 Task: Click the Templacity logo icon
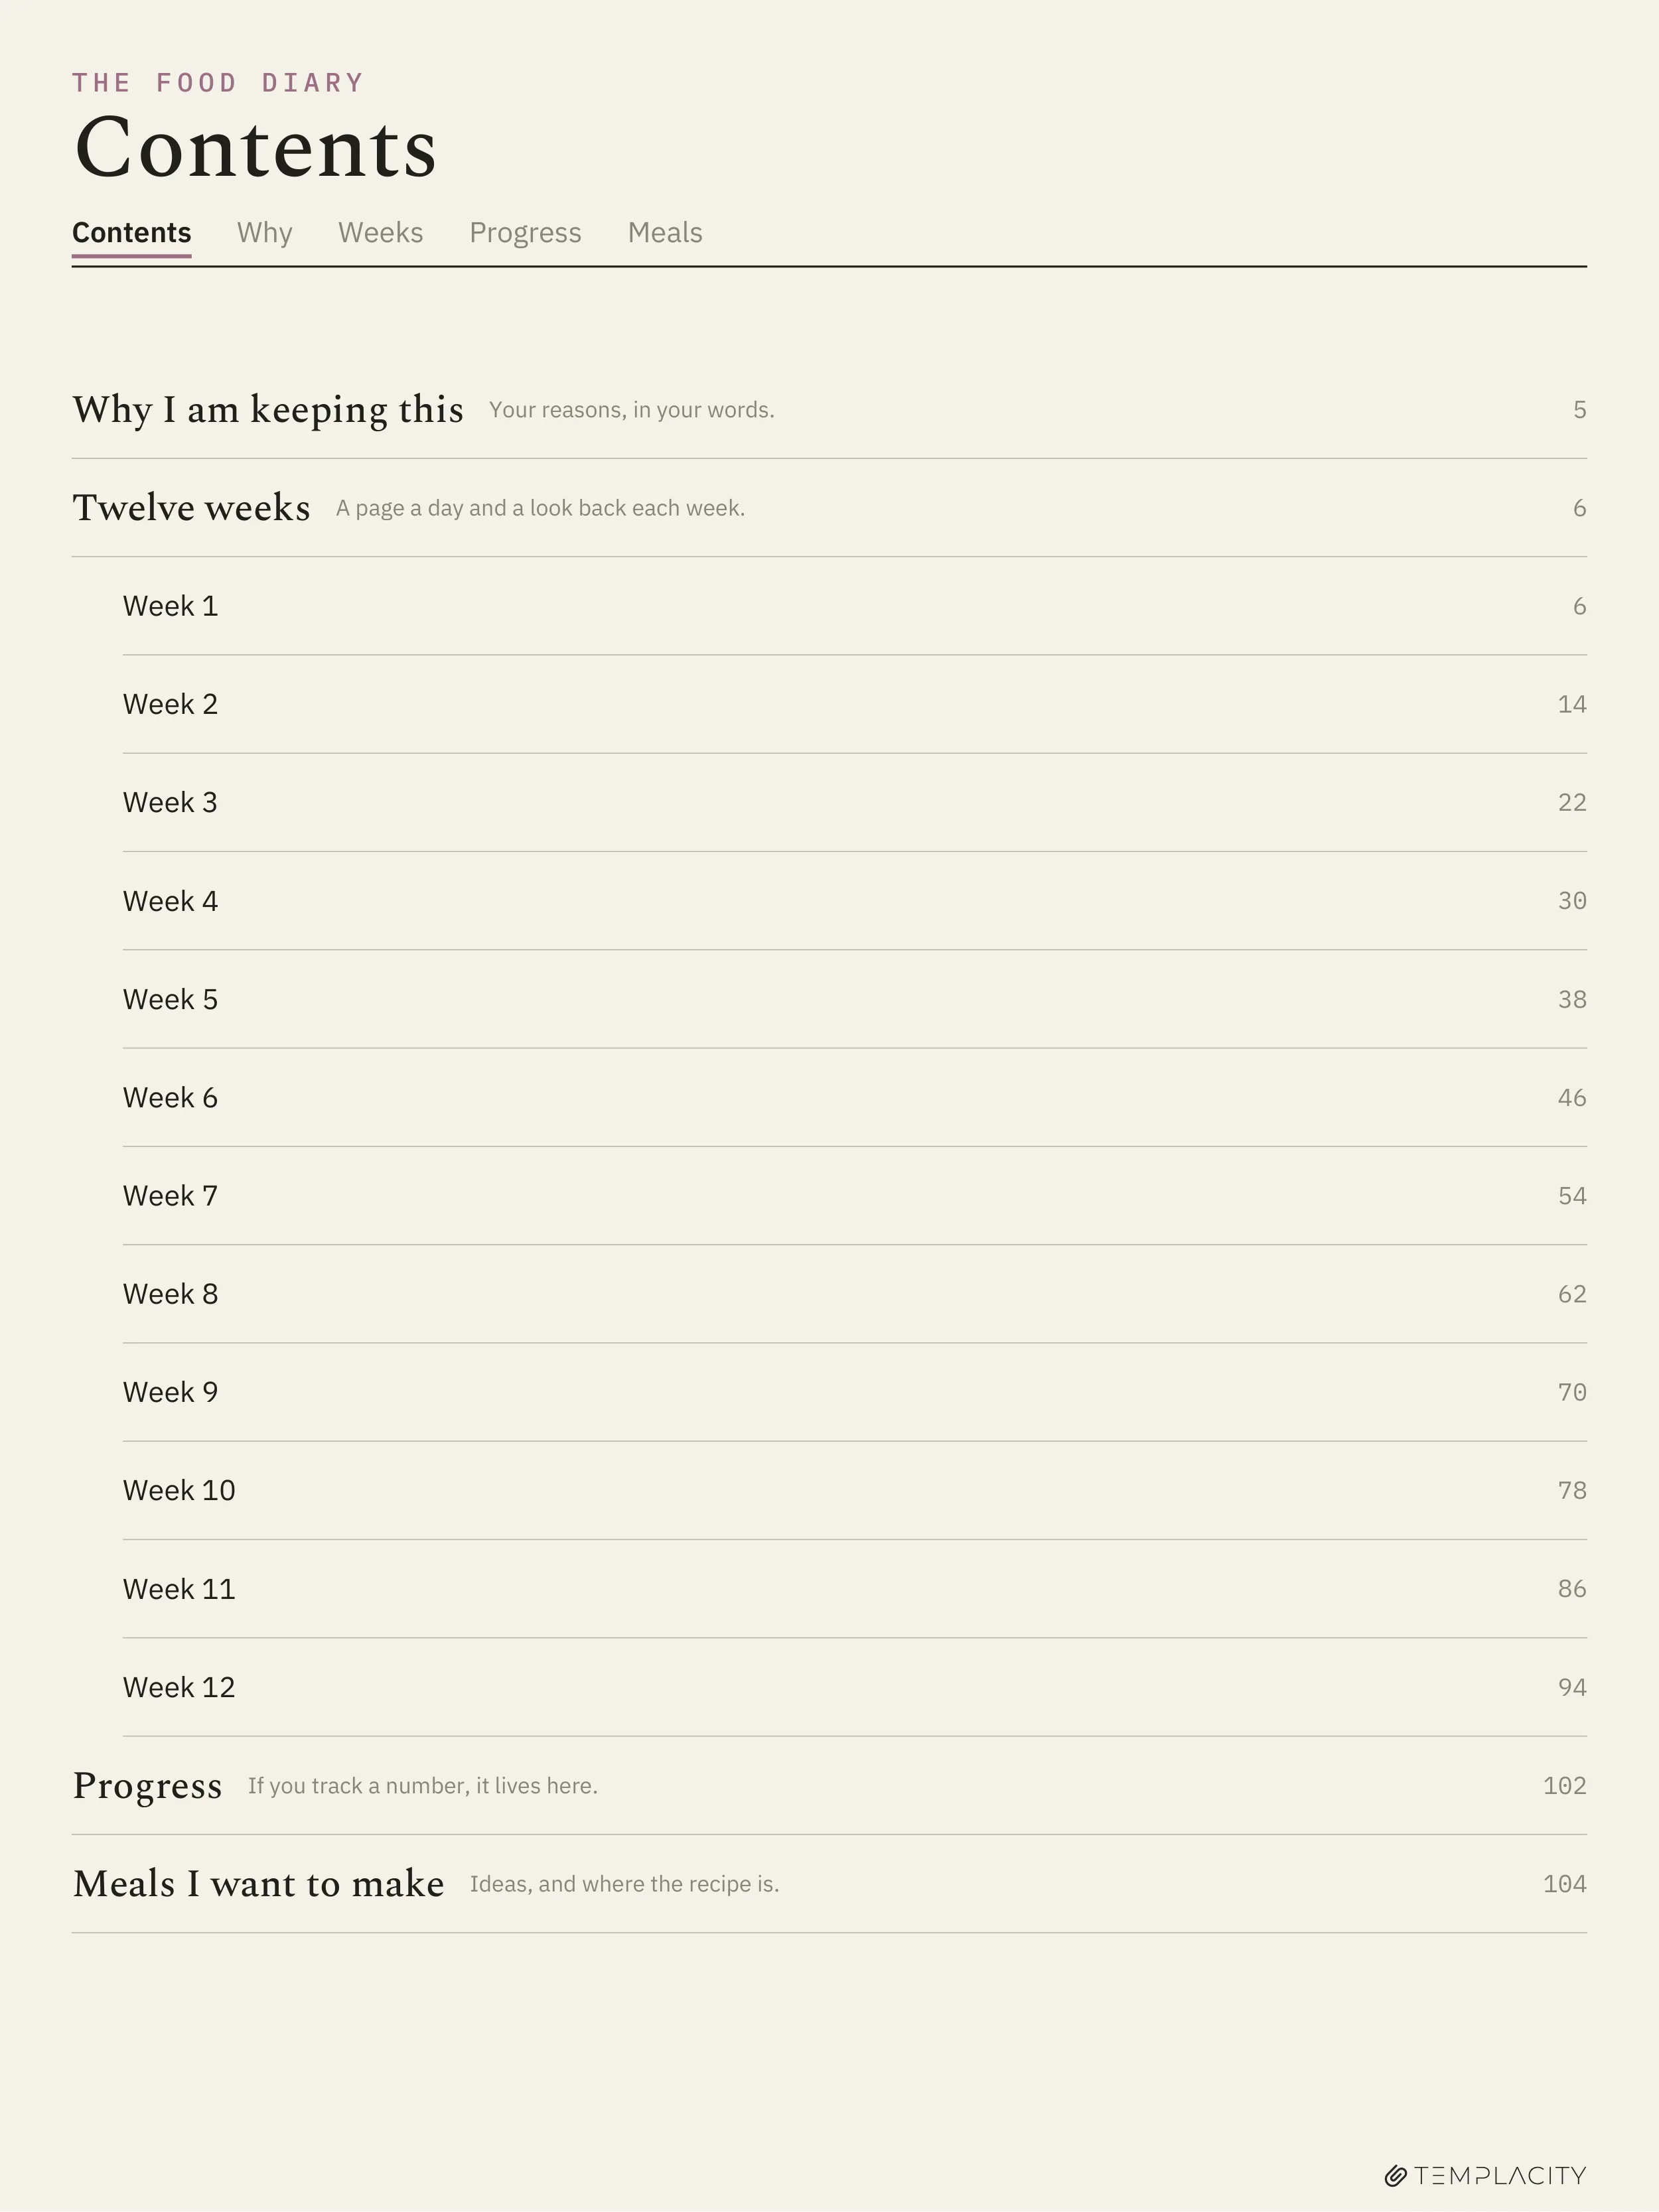[x=1395, y=2176]
